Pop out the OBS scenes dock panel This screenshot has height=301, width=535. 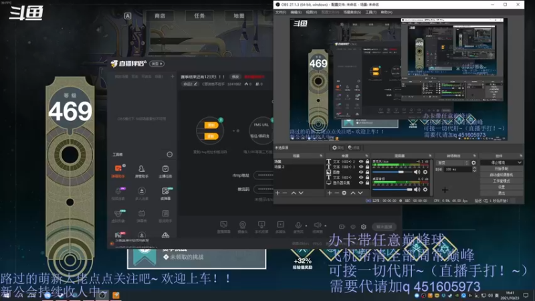click(x=321, y=156)
